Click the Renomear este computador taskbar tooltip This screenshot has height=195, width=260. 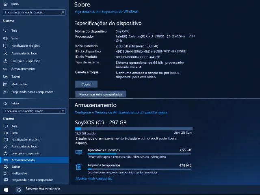(43, 188)
